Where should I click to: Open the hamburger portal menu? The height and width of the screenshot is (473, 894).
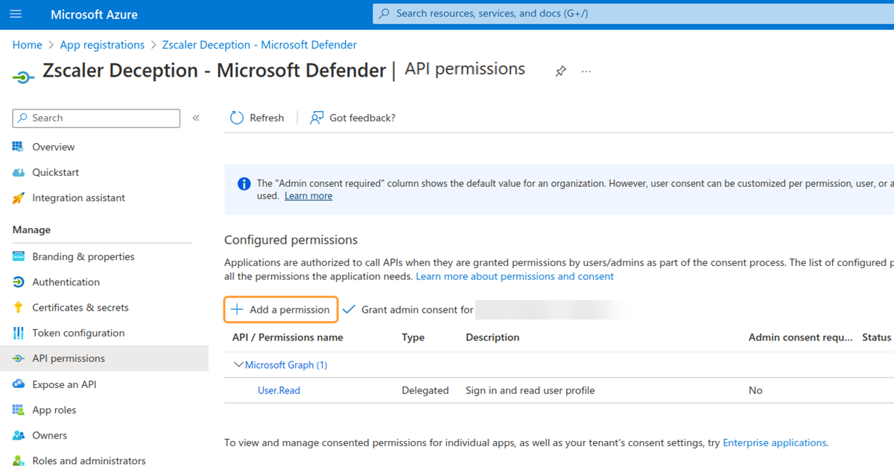coord(16,14)
